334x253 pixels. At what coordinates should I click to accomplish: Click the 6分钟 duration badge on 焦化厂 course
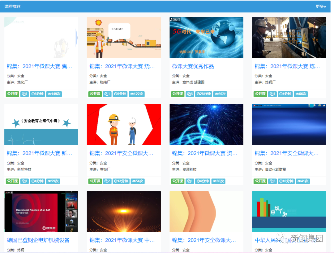coord(37,94)
